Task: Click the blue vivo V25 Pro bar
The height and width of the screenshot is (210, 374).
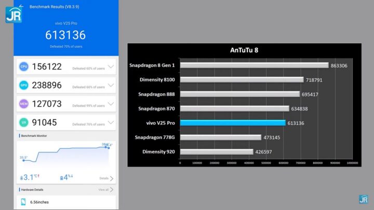Action: pyautogui.click(x=233, y=123)
